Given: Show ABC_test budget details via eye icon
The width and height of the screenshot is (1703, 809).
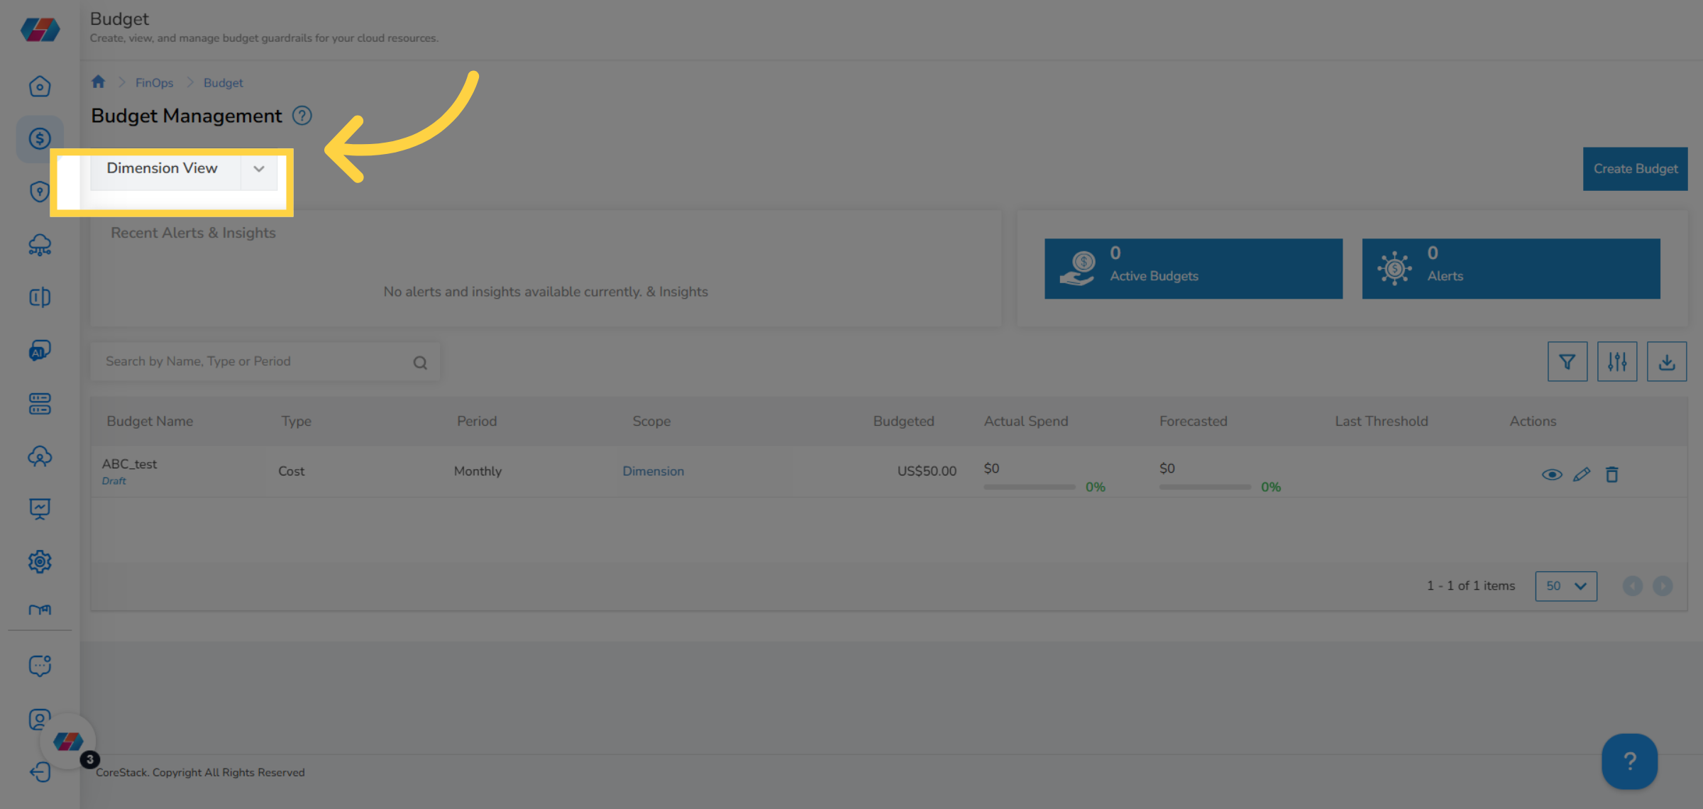Looking at the screenshot, I should (1552, 474).
